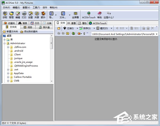Open the 管理 (Manage) toolbar icon
160x126 pixels.
coord(11,15)
